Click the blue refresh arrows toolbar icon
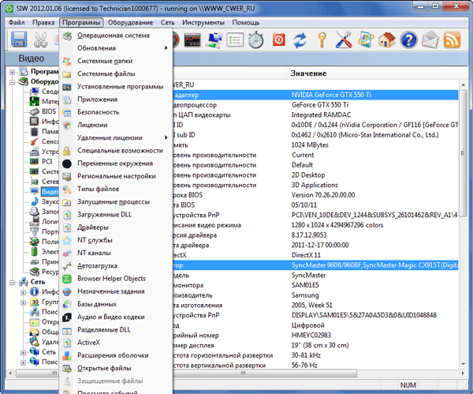This screenshot has height=394, width=473. pyautogui.click(x=300, y=39)
